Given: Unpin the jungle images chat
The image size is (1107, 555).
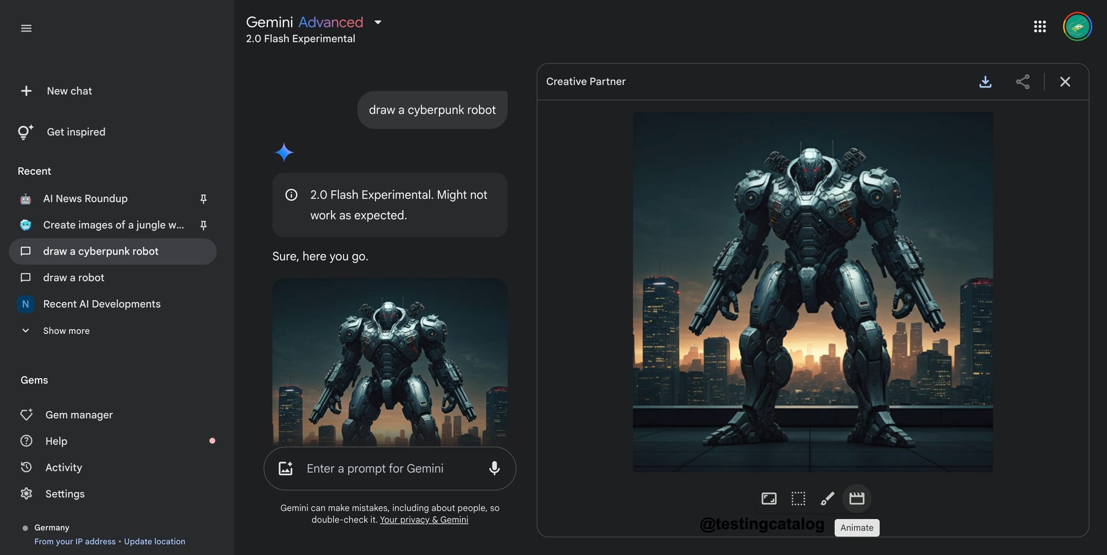Looking at the screenshot, I should (203, 225).
